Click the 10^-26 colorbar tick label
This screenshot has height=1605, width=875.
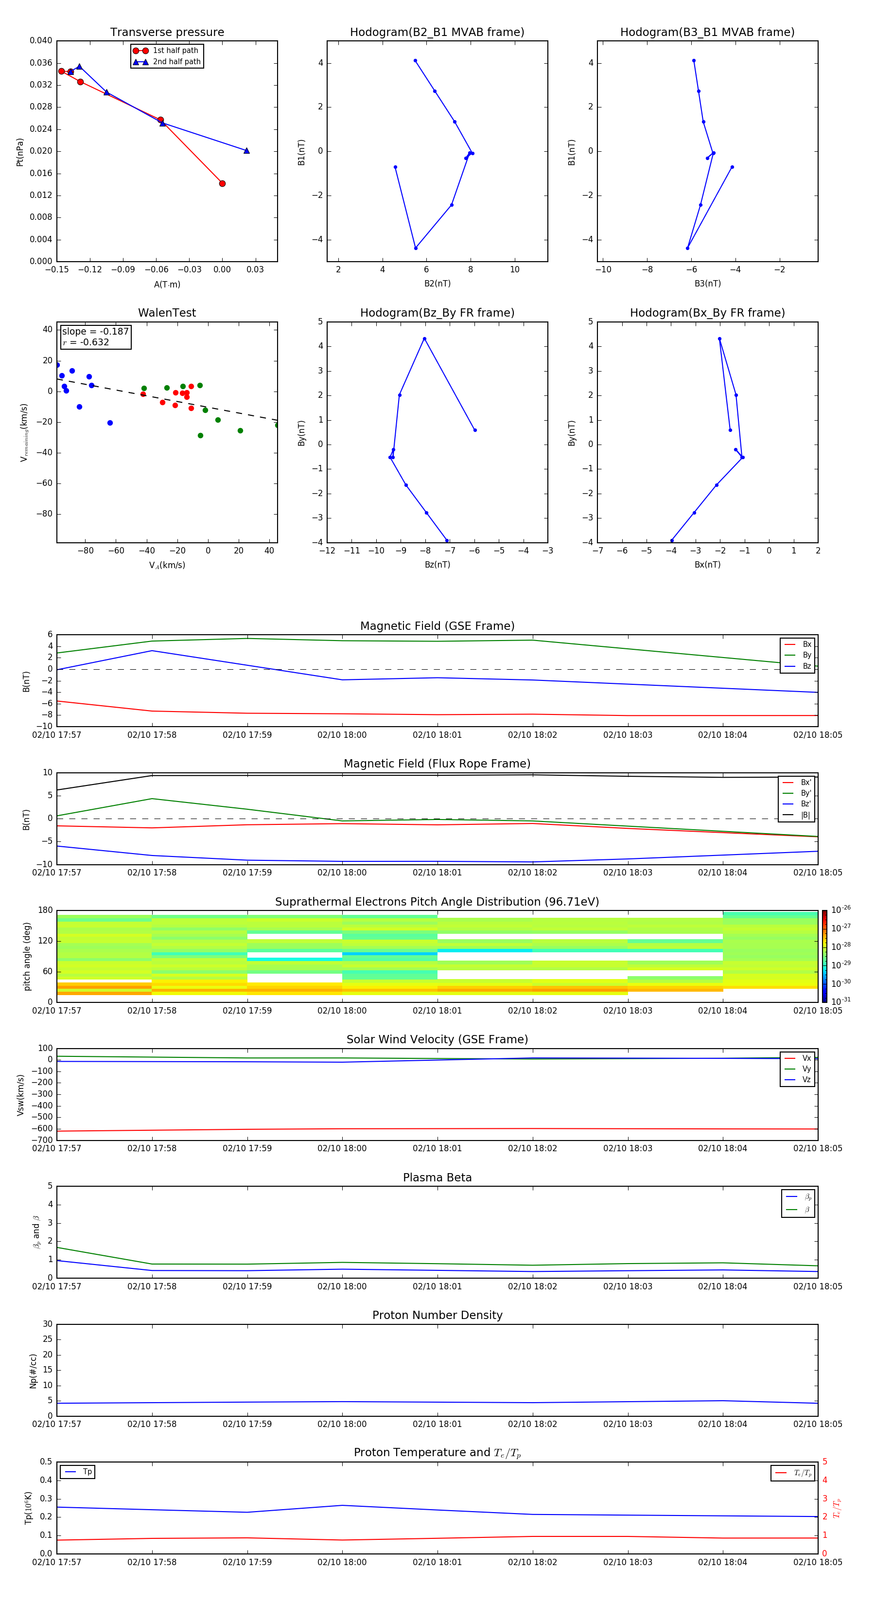(841, 909)
